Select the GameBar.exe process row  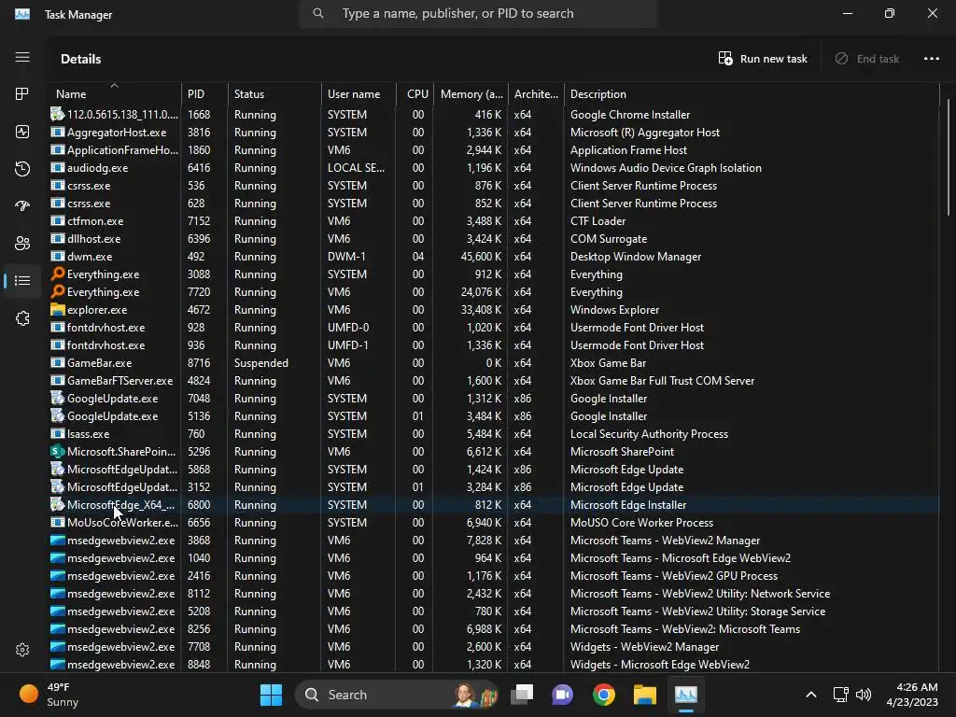click(x=494, y=363)
